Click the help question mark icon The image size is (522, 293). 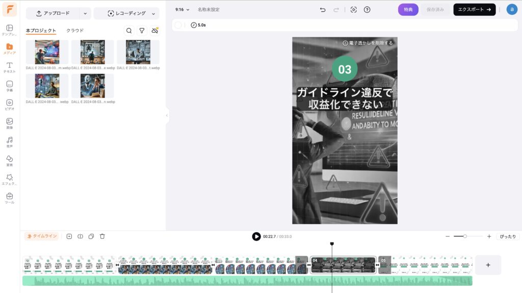(367, 10)
